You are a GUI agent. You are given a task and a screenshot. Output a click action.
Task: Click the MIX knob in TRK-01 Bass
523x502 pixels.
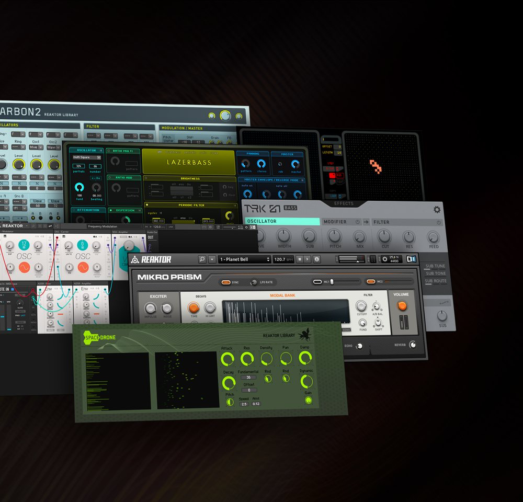pos(359,237)
